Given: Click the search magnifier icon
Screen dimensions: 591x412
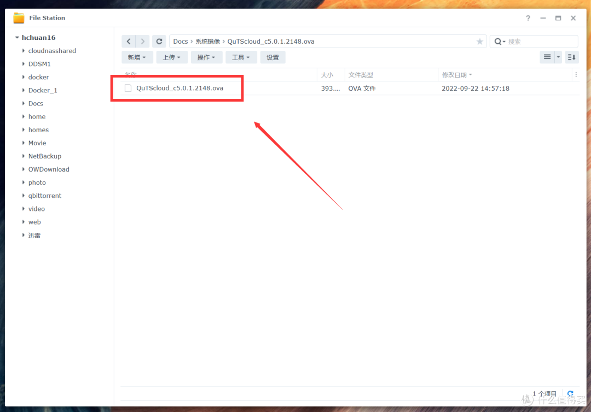Looking at the screenshot, I should [x=499, y=42].
